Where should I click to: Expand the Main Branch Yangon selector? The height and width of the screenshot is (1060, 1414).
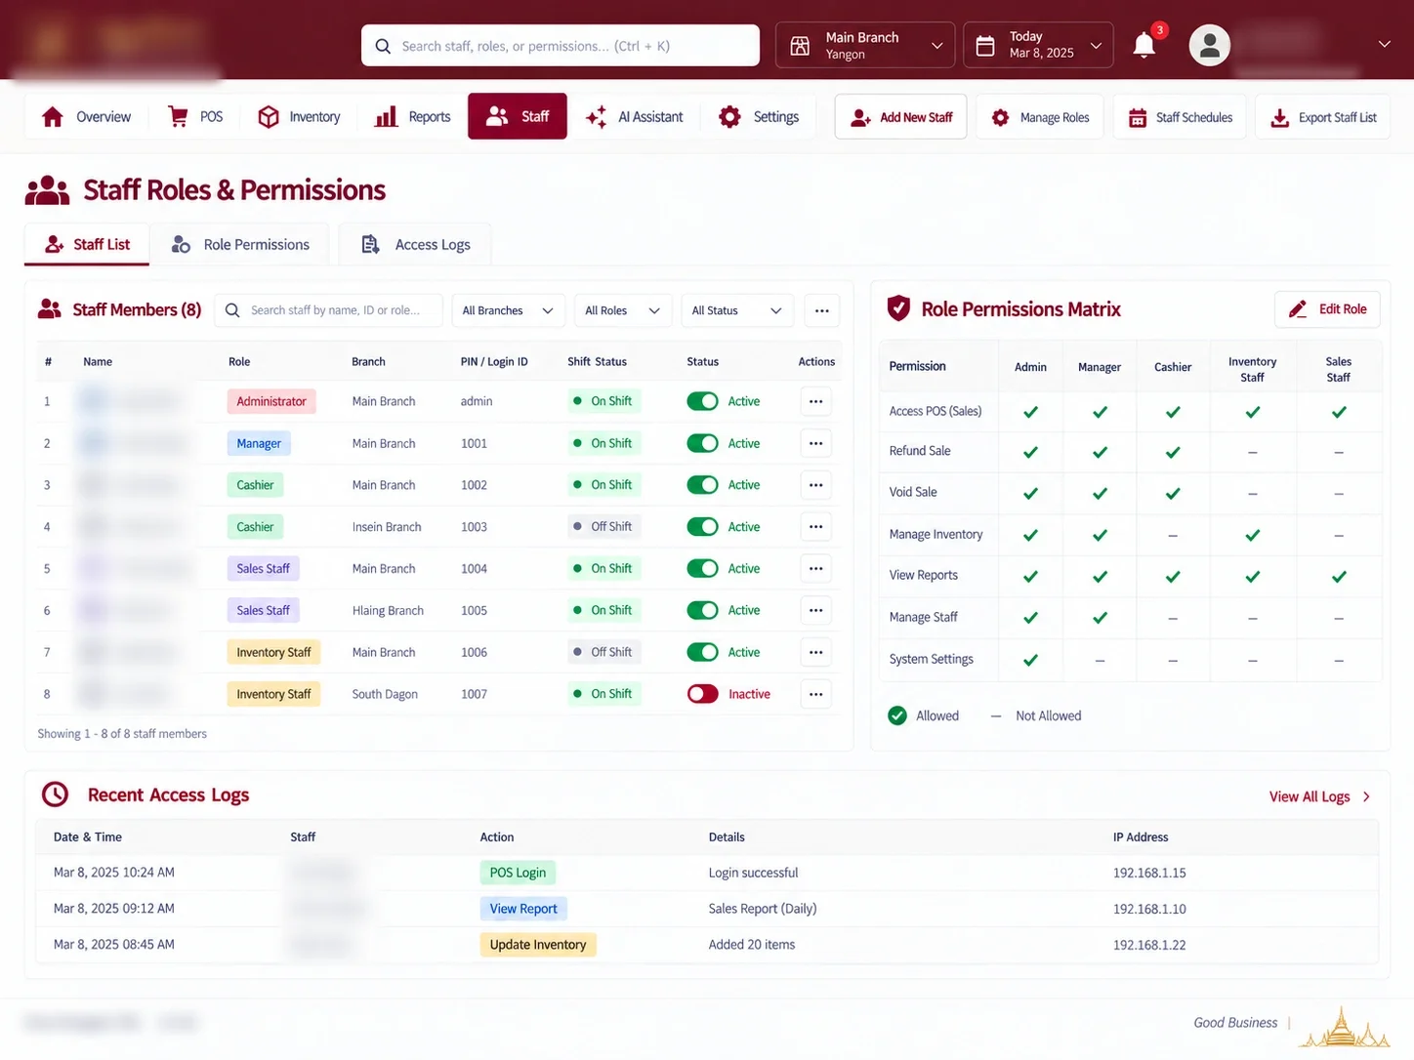click(865, 45)
